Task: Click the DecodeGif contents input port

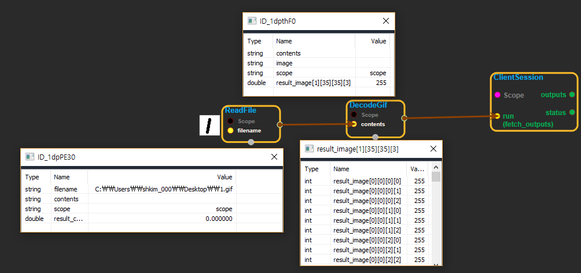Action: coord(354,124)
